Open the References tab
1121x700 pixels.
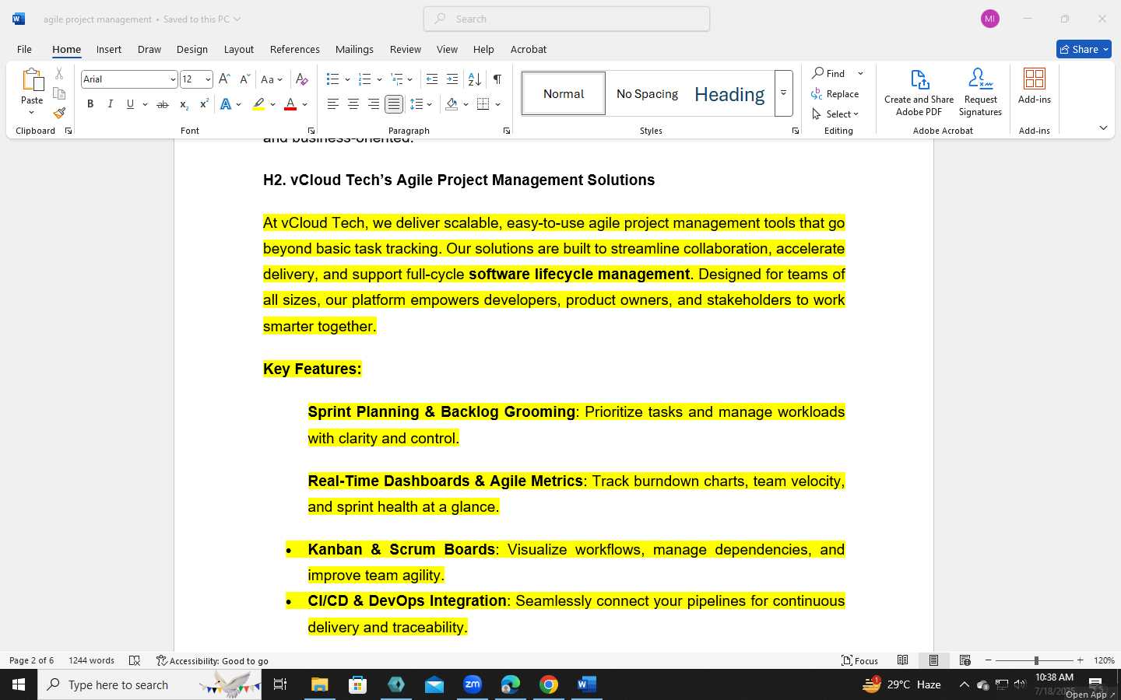295,49
